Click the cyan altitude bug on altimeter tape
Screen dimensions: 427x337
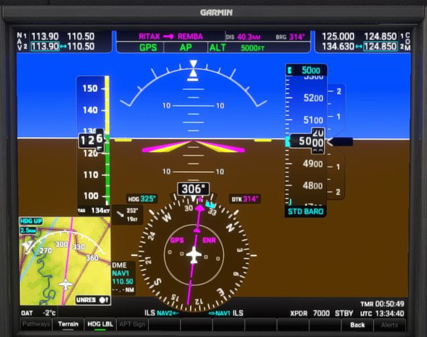tap(288, 142)
